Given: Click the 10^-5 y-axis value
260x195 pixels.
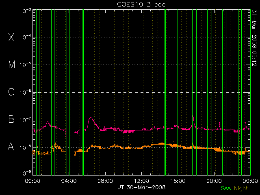Looking at the screenshot, I should point(25,65).
